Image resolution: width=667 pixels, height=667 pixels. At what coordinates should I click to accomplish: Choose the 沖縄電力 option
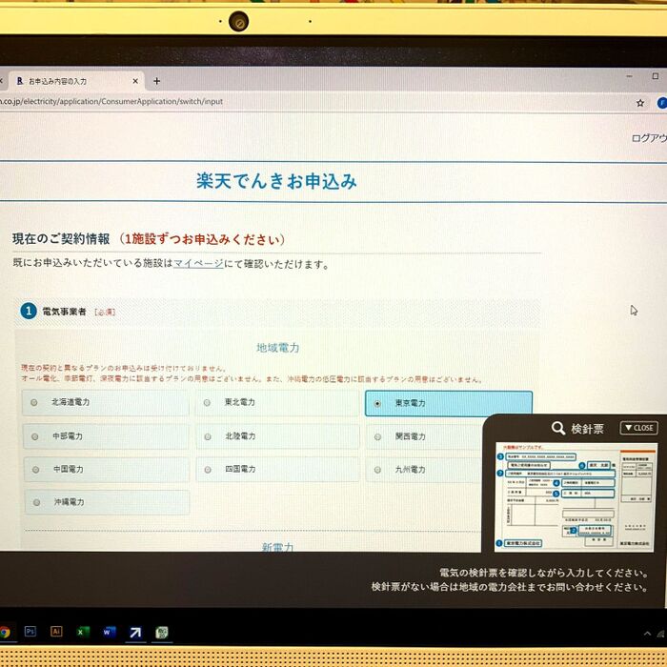tap(36, 502)
